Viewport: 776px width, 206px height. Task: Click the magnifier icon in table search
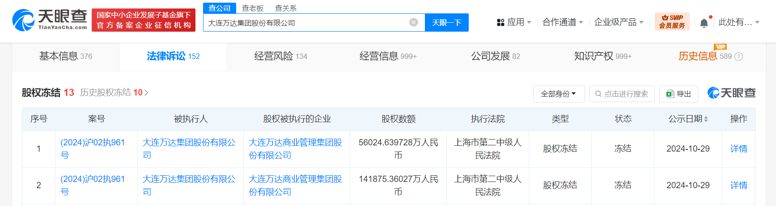[x=598, y=94]
